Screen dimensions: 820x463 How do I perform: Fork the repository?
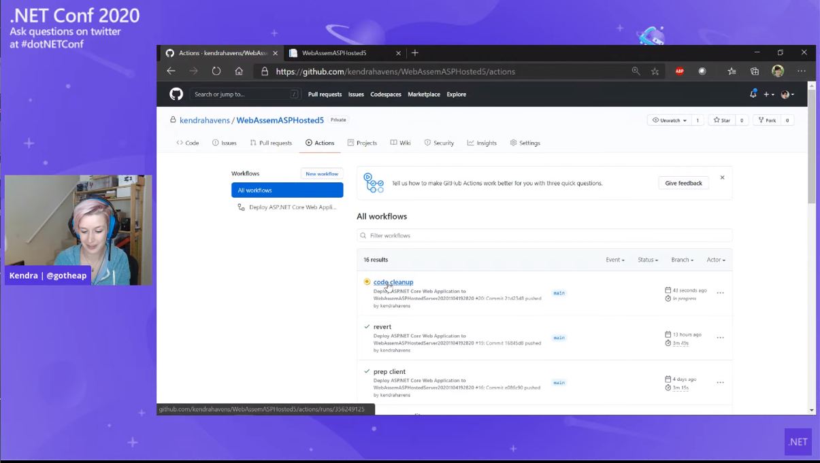[x=767, y=120]
